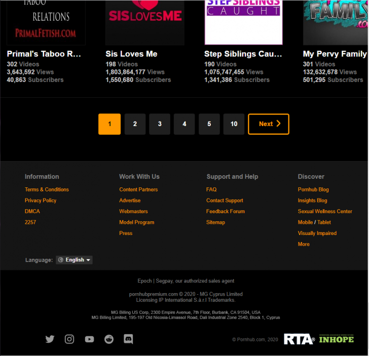369x356 pixels.
Task: Open the Tablet link
Action: [x=324, y=222]
